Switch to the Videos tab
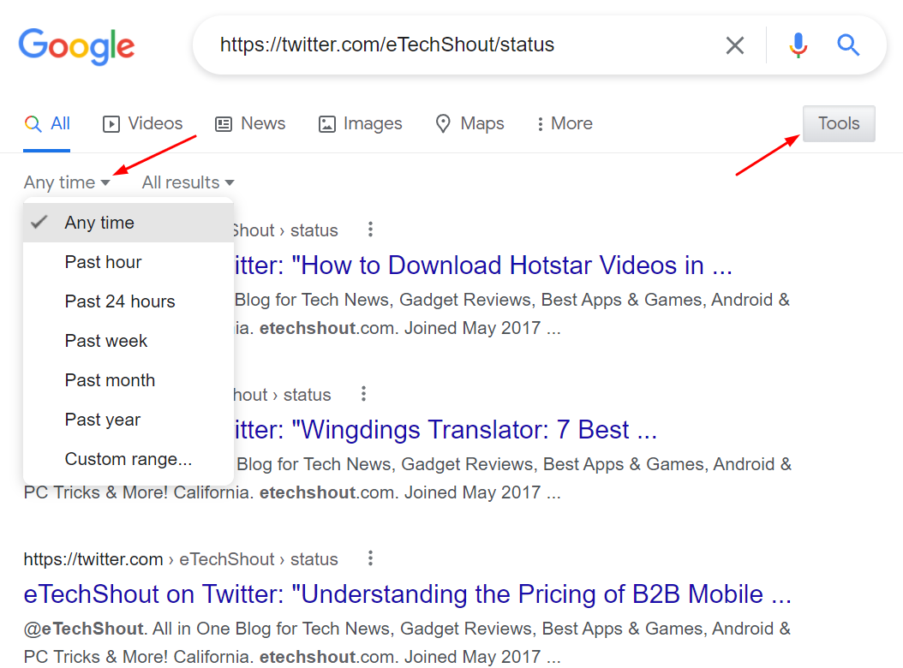The image size is (903, 668). [x=142, y=124]
